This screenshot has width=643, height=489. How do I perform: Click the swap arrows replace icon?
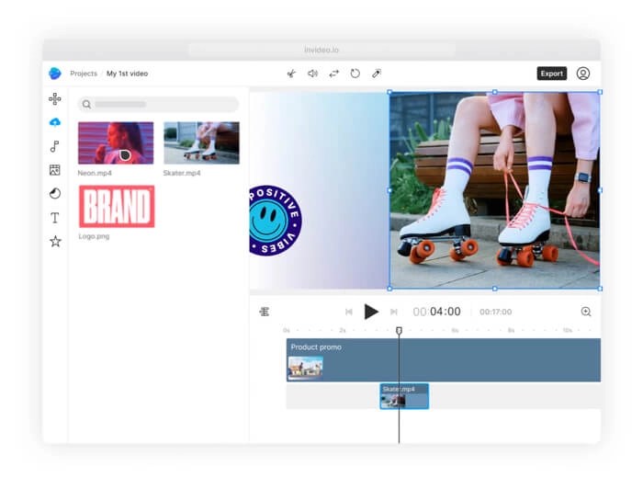pyautogui.click(x=333, y=74)
